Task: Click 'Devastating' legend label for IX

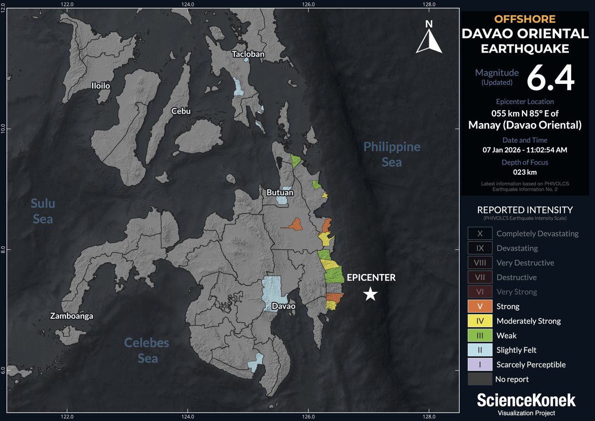Action: [x=517, y=248]
